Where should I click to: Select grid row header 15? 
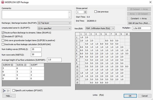point(78,82)
